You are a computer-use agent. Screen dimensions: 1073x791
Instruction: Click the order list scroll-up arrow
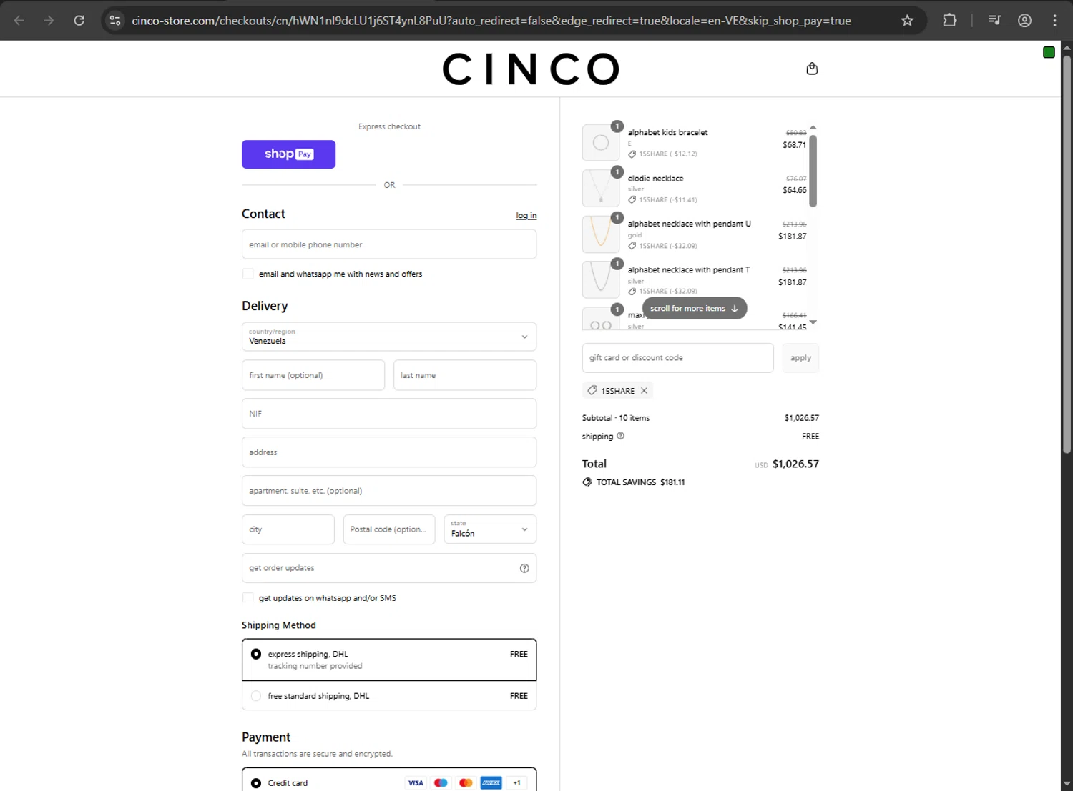pos(813,127)
